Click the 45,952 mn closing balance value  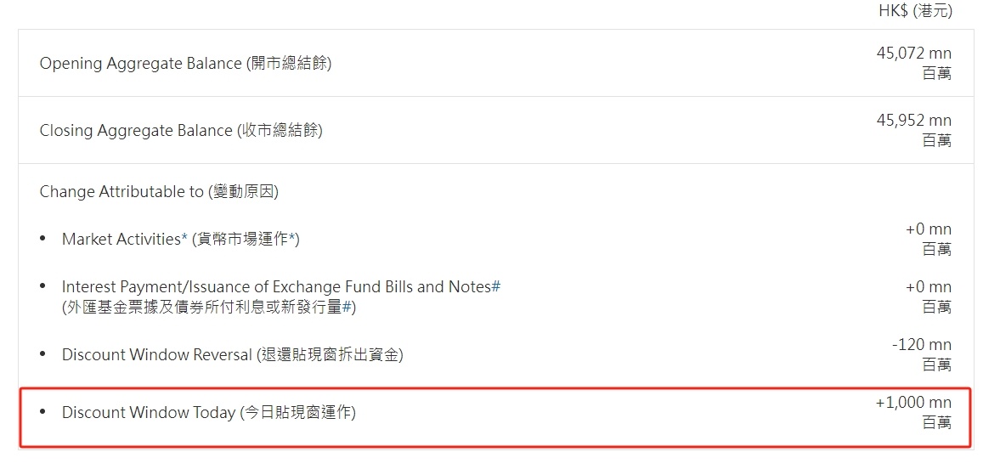pos(913,121)
